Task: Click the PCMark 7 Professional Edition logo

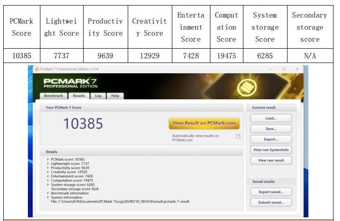Action: click(x=70, y=82)
